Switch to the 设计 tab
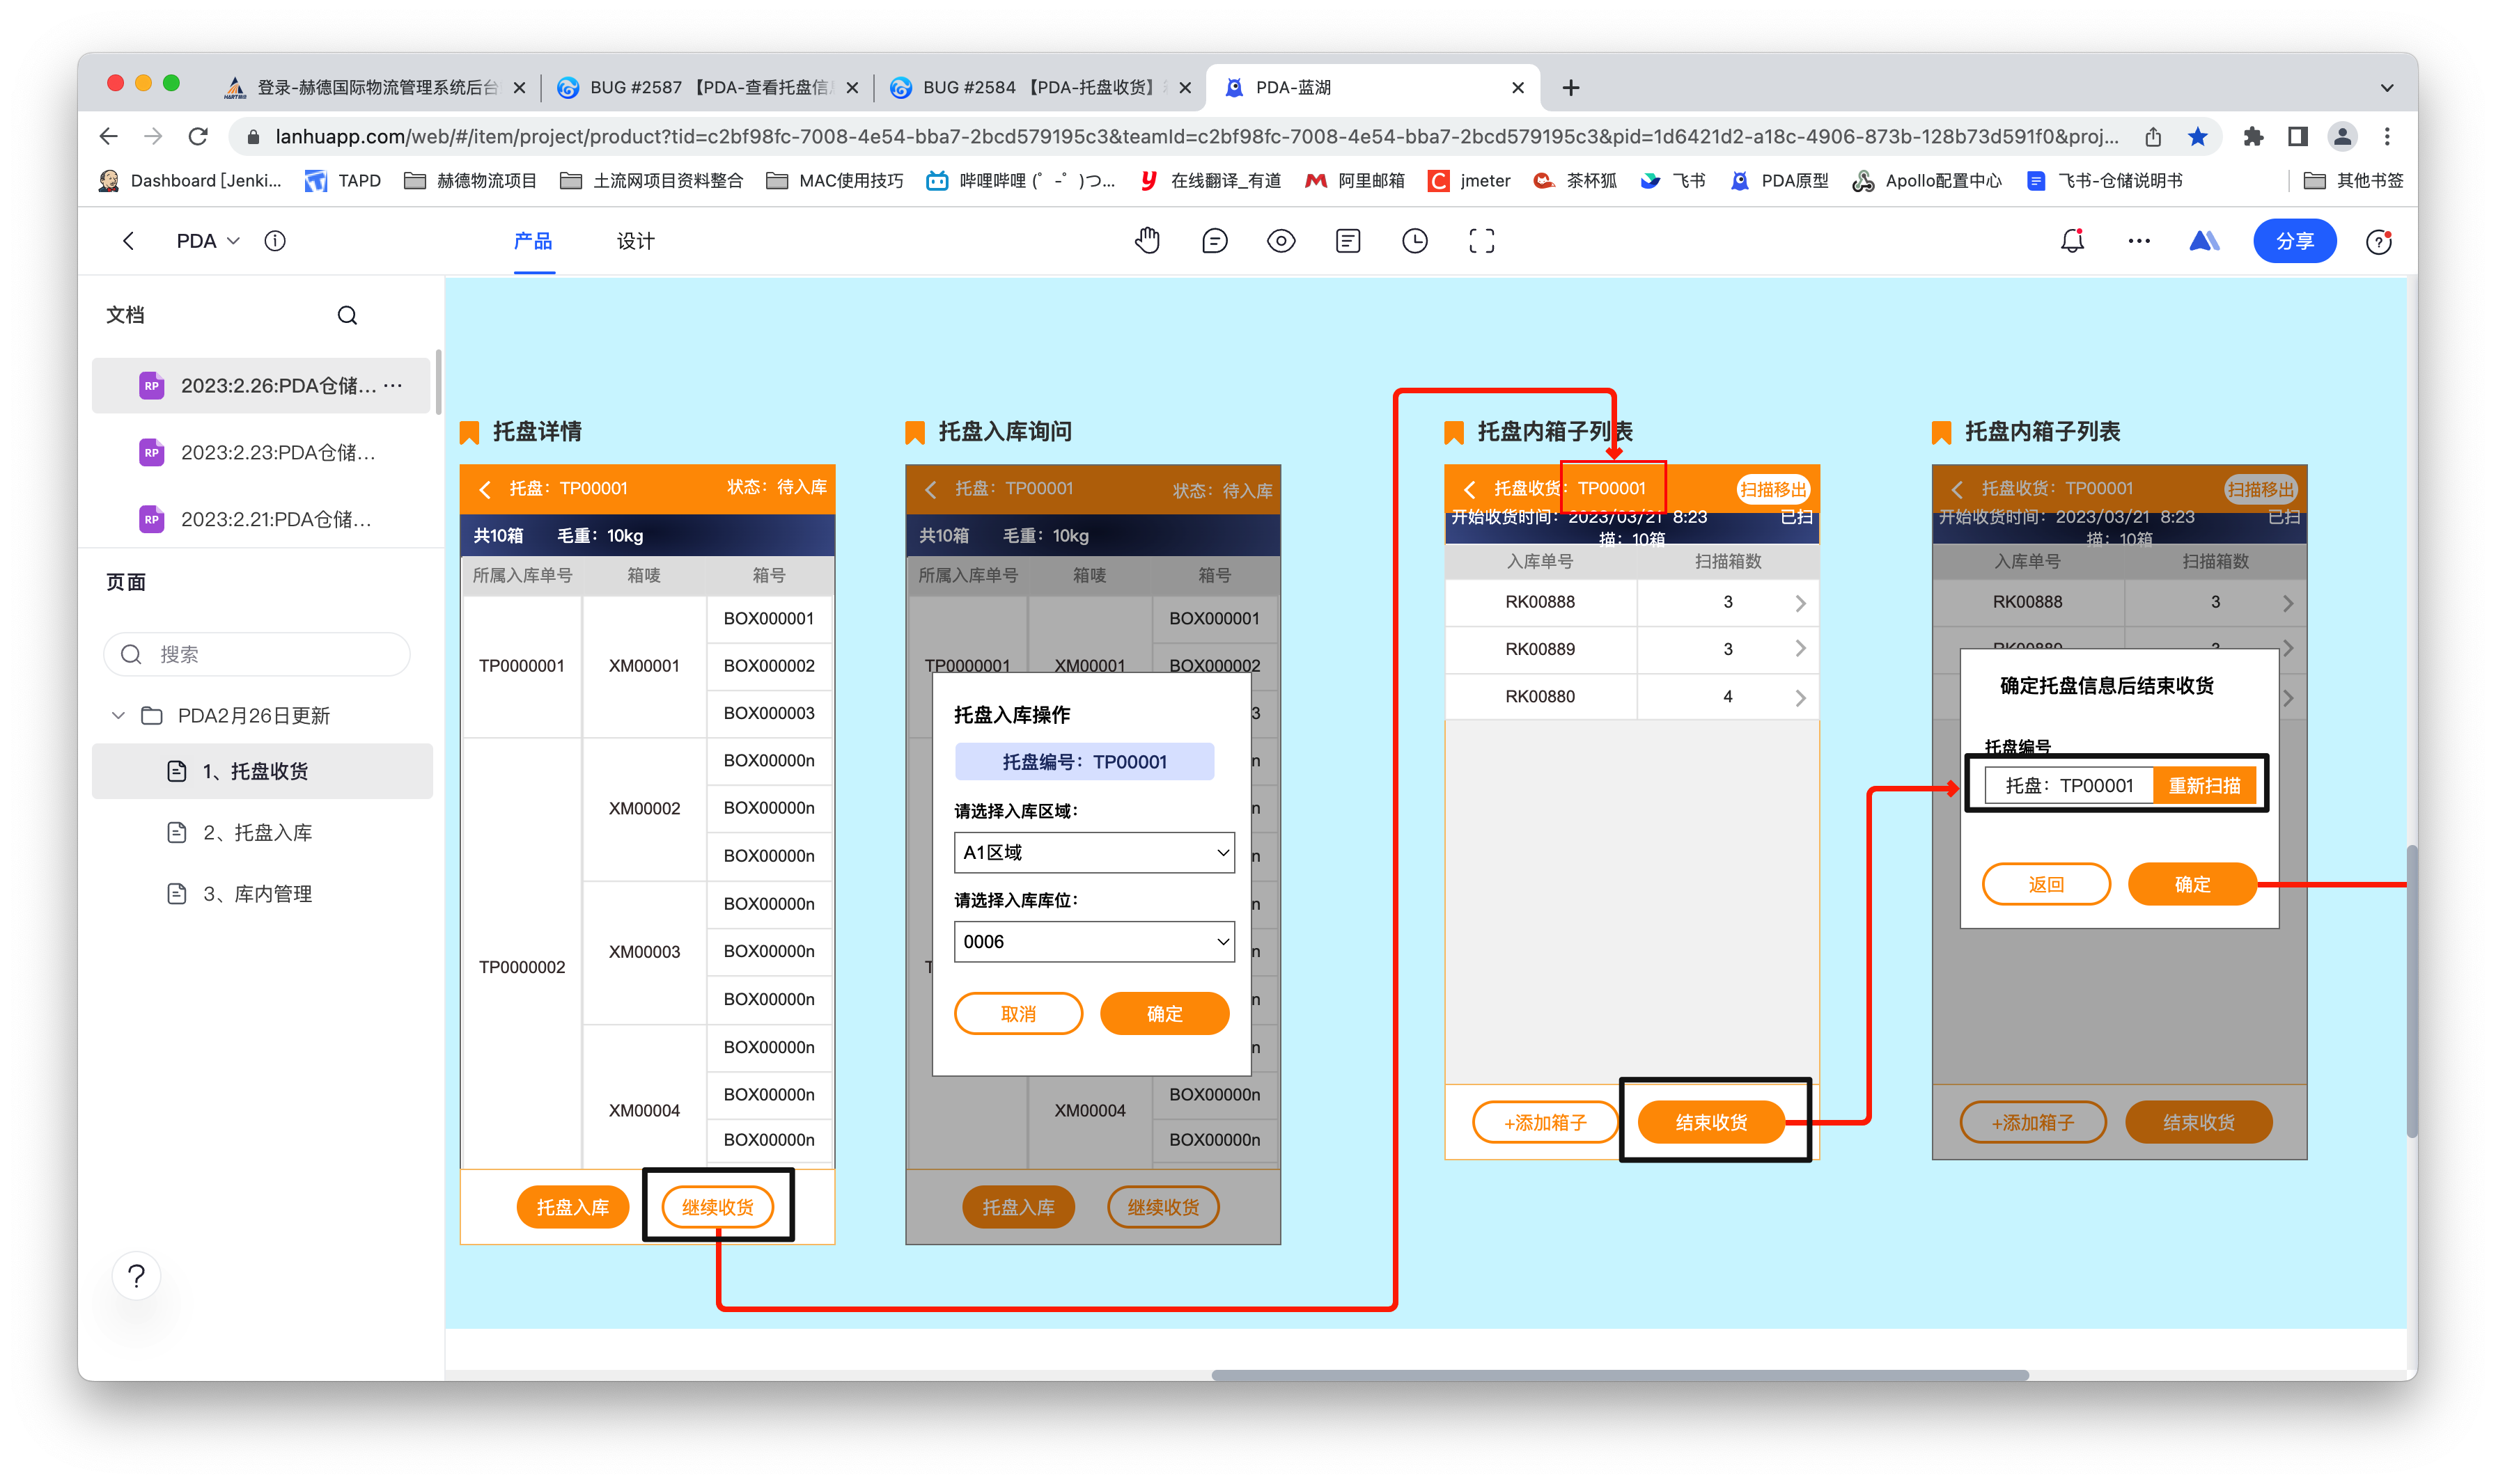Image resolution: width=2496 pixels, height=1484 pixels. (x=635, y=241)
